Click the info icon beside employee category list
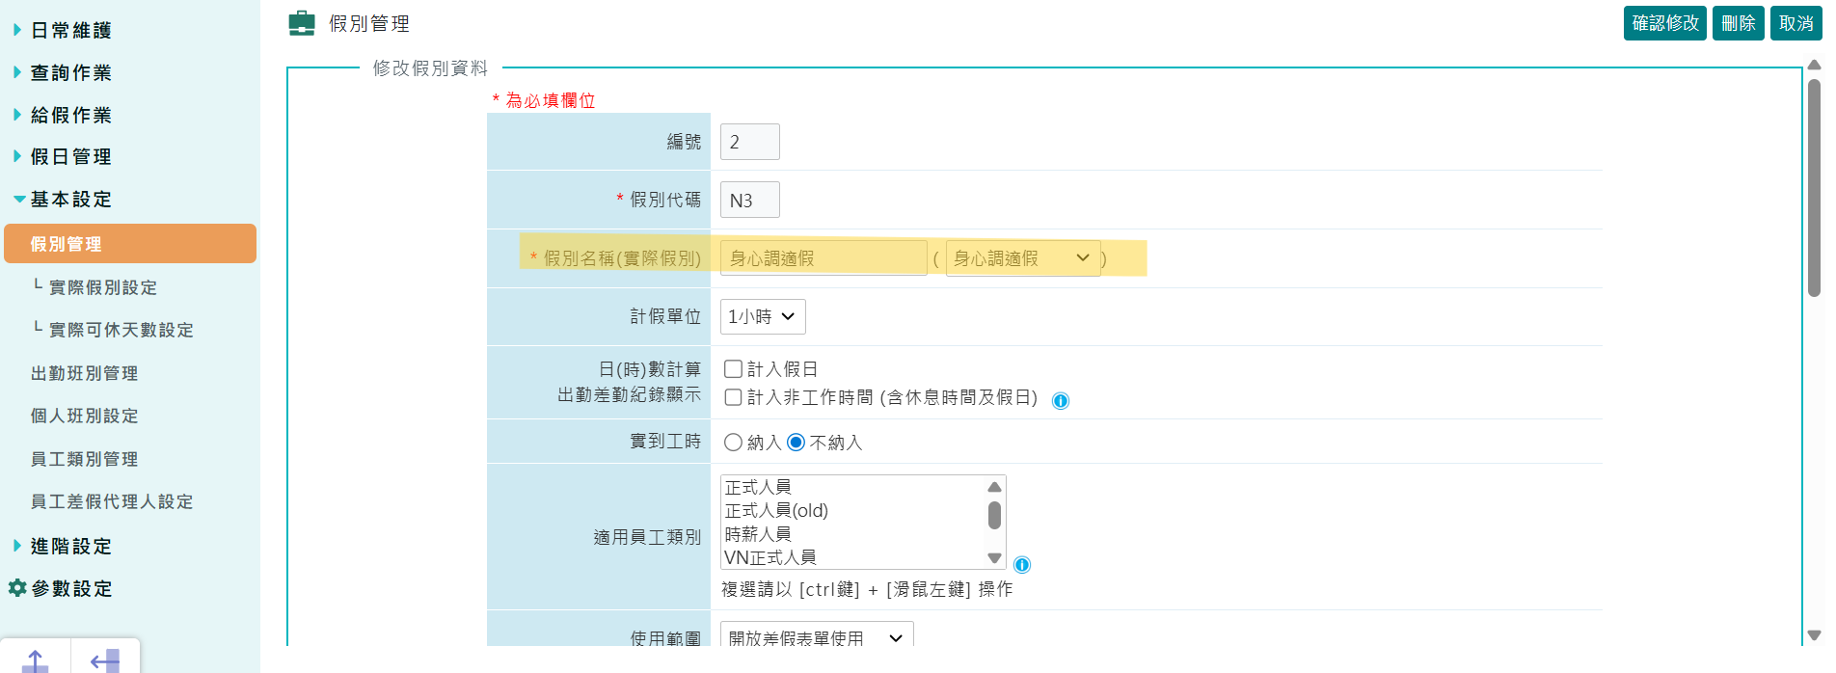1836x673 pixels. click(1022, 565)
